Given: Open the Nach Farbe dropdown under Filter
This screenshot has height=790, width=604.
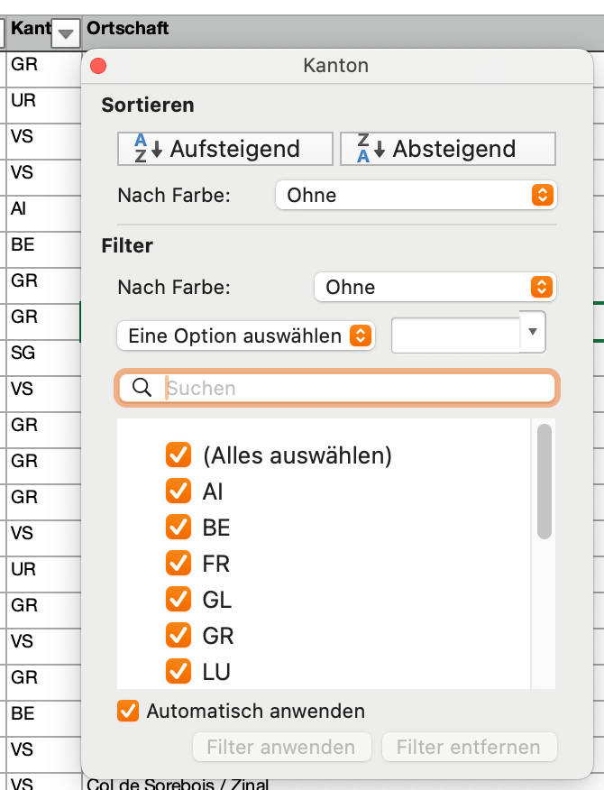Looking at the screenshot, I should click(435, 287).
